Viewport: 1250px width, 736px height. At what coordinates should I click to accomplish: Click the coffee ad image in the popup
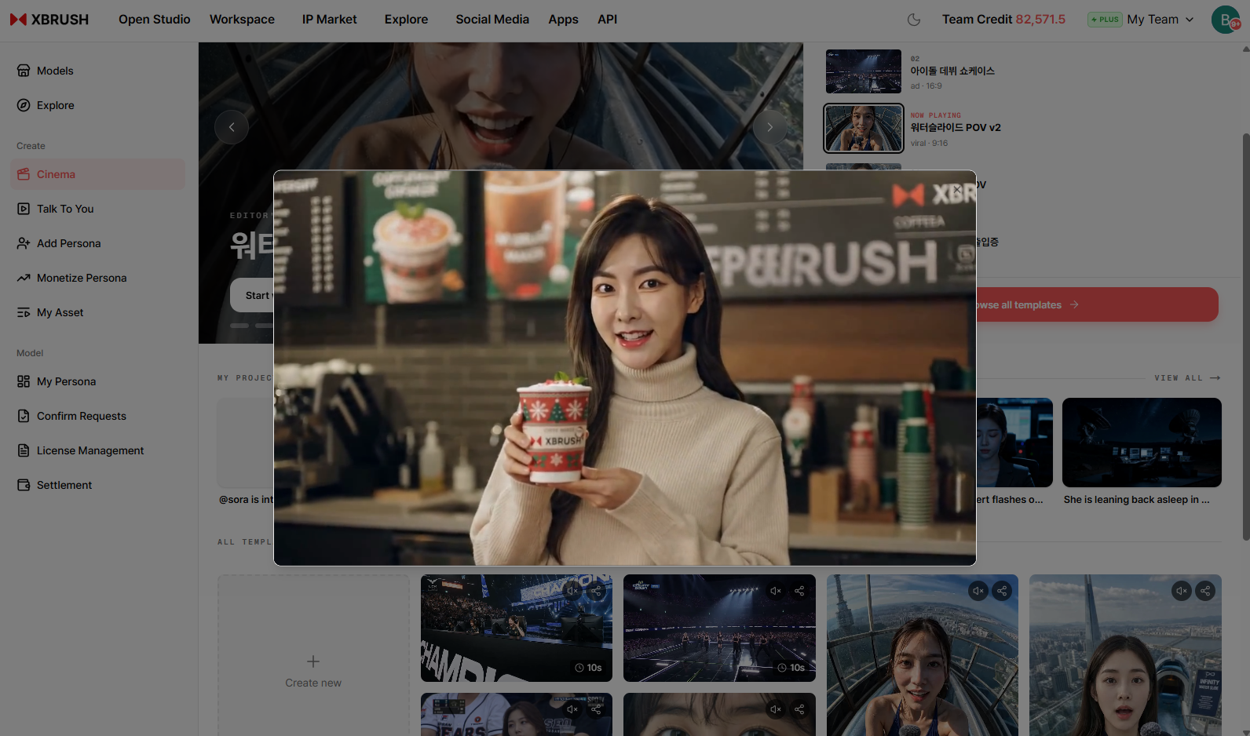pyautogui.click(x=625, y=368)
